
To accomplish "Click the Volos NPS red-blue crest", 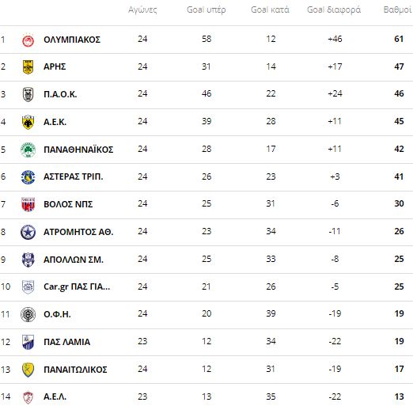I will coord(28,205).
